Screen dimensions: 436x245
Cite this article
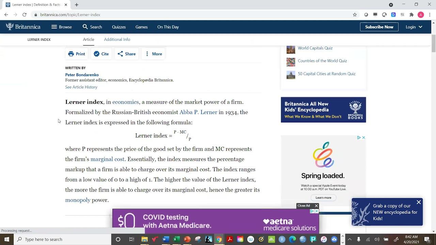[x=101, y=54]
